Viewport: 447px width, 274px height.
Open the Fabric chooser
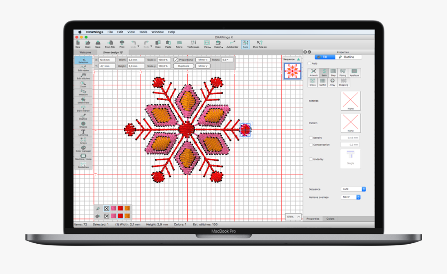tap(179, 44)
